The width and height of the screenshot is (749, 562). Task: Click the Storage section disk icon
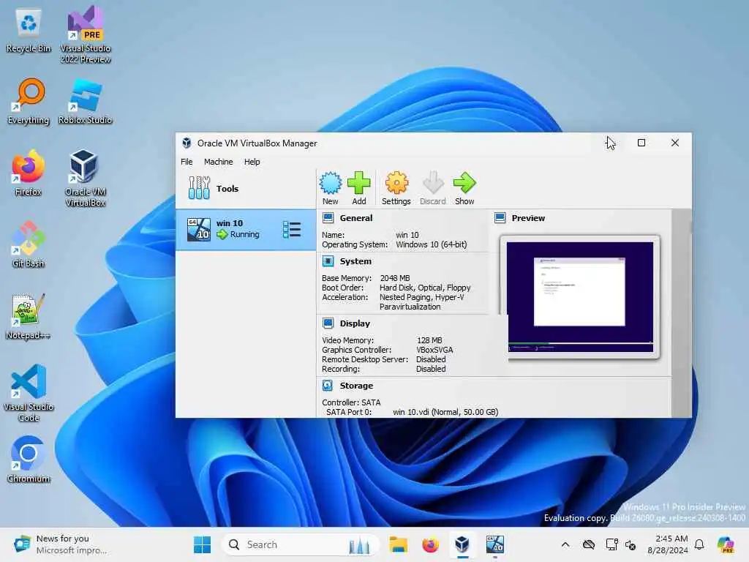328,385
